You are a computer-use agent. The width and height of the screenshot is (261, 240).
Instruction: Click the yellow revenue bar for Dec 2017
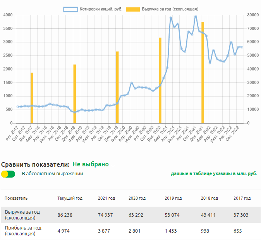[x=32, y=98]
